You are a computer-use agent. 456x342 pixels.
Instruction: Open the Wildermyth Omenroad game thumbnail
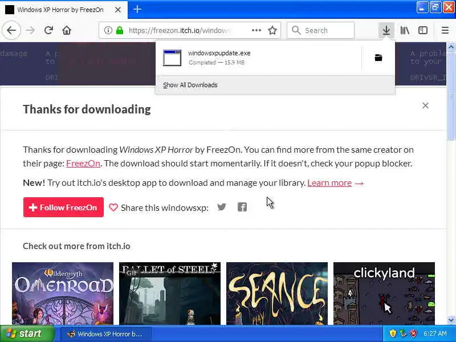coord(63,294)
